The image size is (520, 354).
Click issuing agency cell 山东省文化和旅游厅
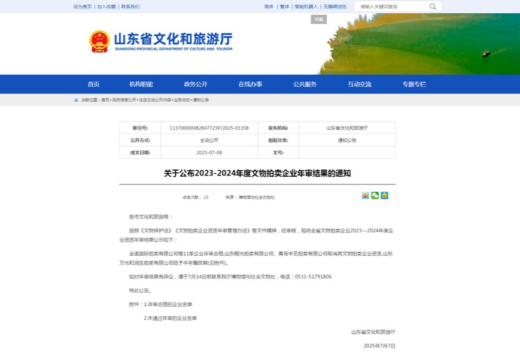pos(347,128)
